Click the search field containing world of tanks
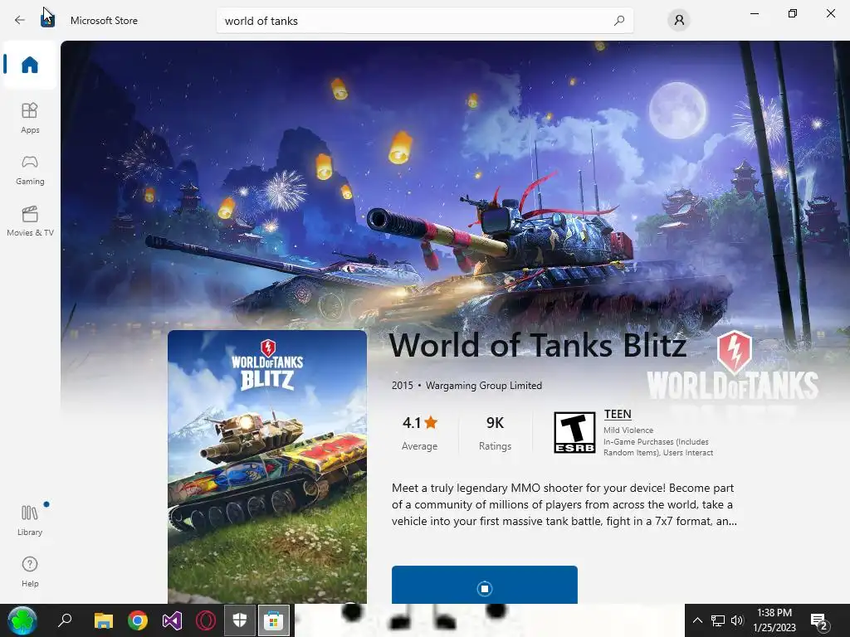 (424, 21)
